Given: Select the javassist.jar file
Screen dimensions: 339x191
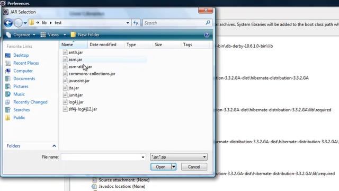Looking at the screenshot, I should click(79, 81).
